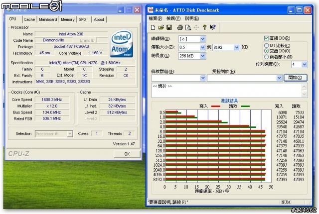The height and width of the screenshot is (214, 319).
Task: Click the Intel Atom 230 name field
Action: [71, 34]
